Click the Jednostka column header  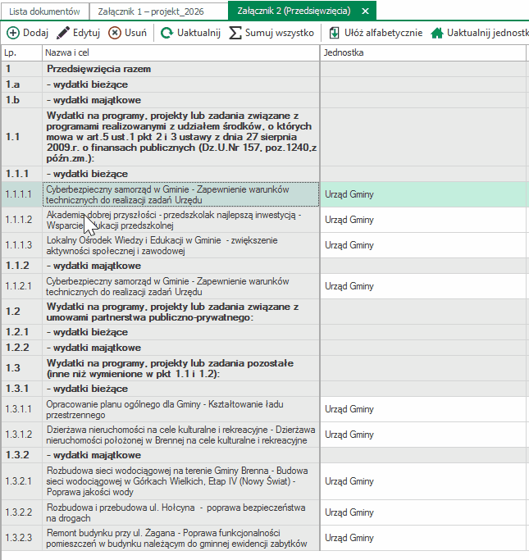(x=422, y=52)
